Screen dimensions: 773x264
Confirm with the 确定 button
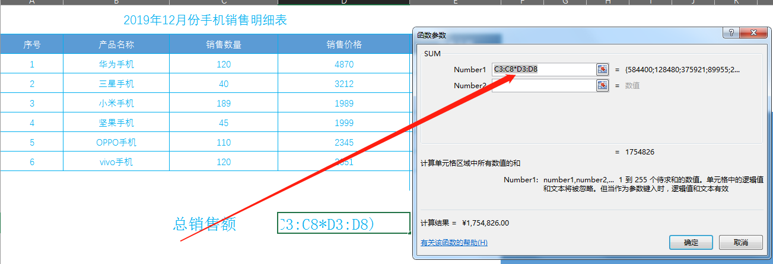[x=691, y=243]
